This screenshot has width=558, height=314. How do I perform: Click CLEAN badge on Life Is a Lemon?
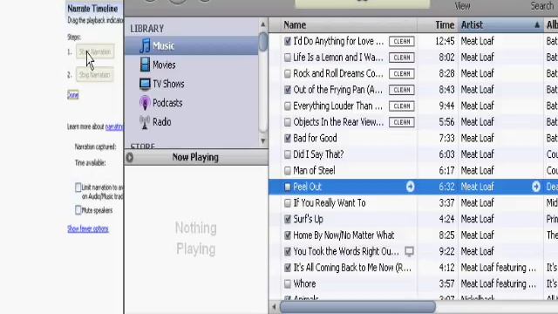coord(402,58)
